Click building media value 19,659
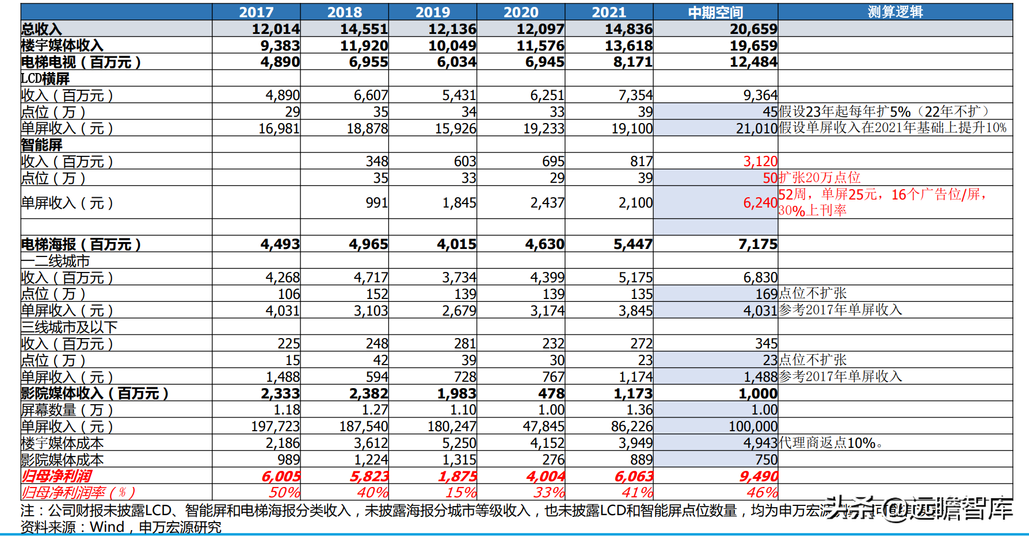This screenshot has height=537, width=1029. click(753, 45)
